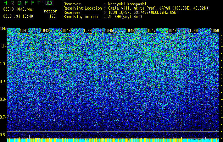This screenshot has width=223, height=142.
Task: Select the meteor count 128
Action: coord(52,16)
